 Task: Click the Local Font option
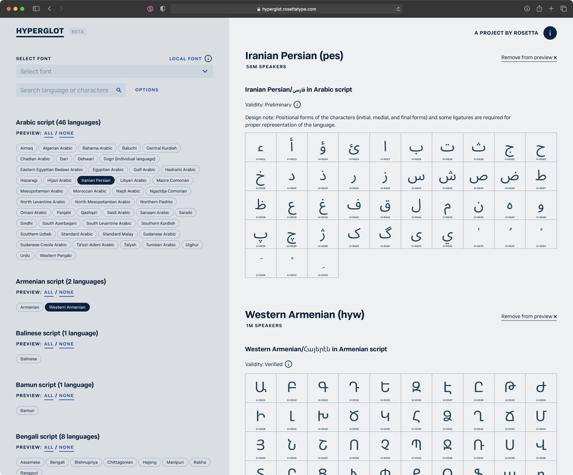pos(185,59)
